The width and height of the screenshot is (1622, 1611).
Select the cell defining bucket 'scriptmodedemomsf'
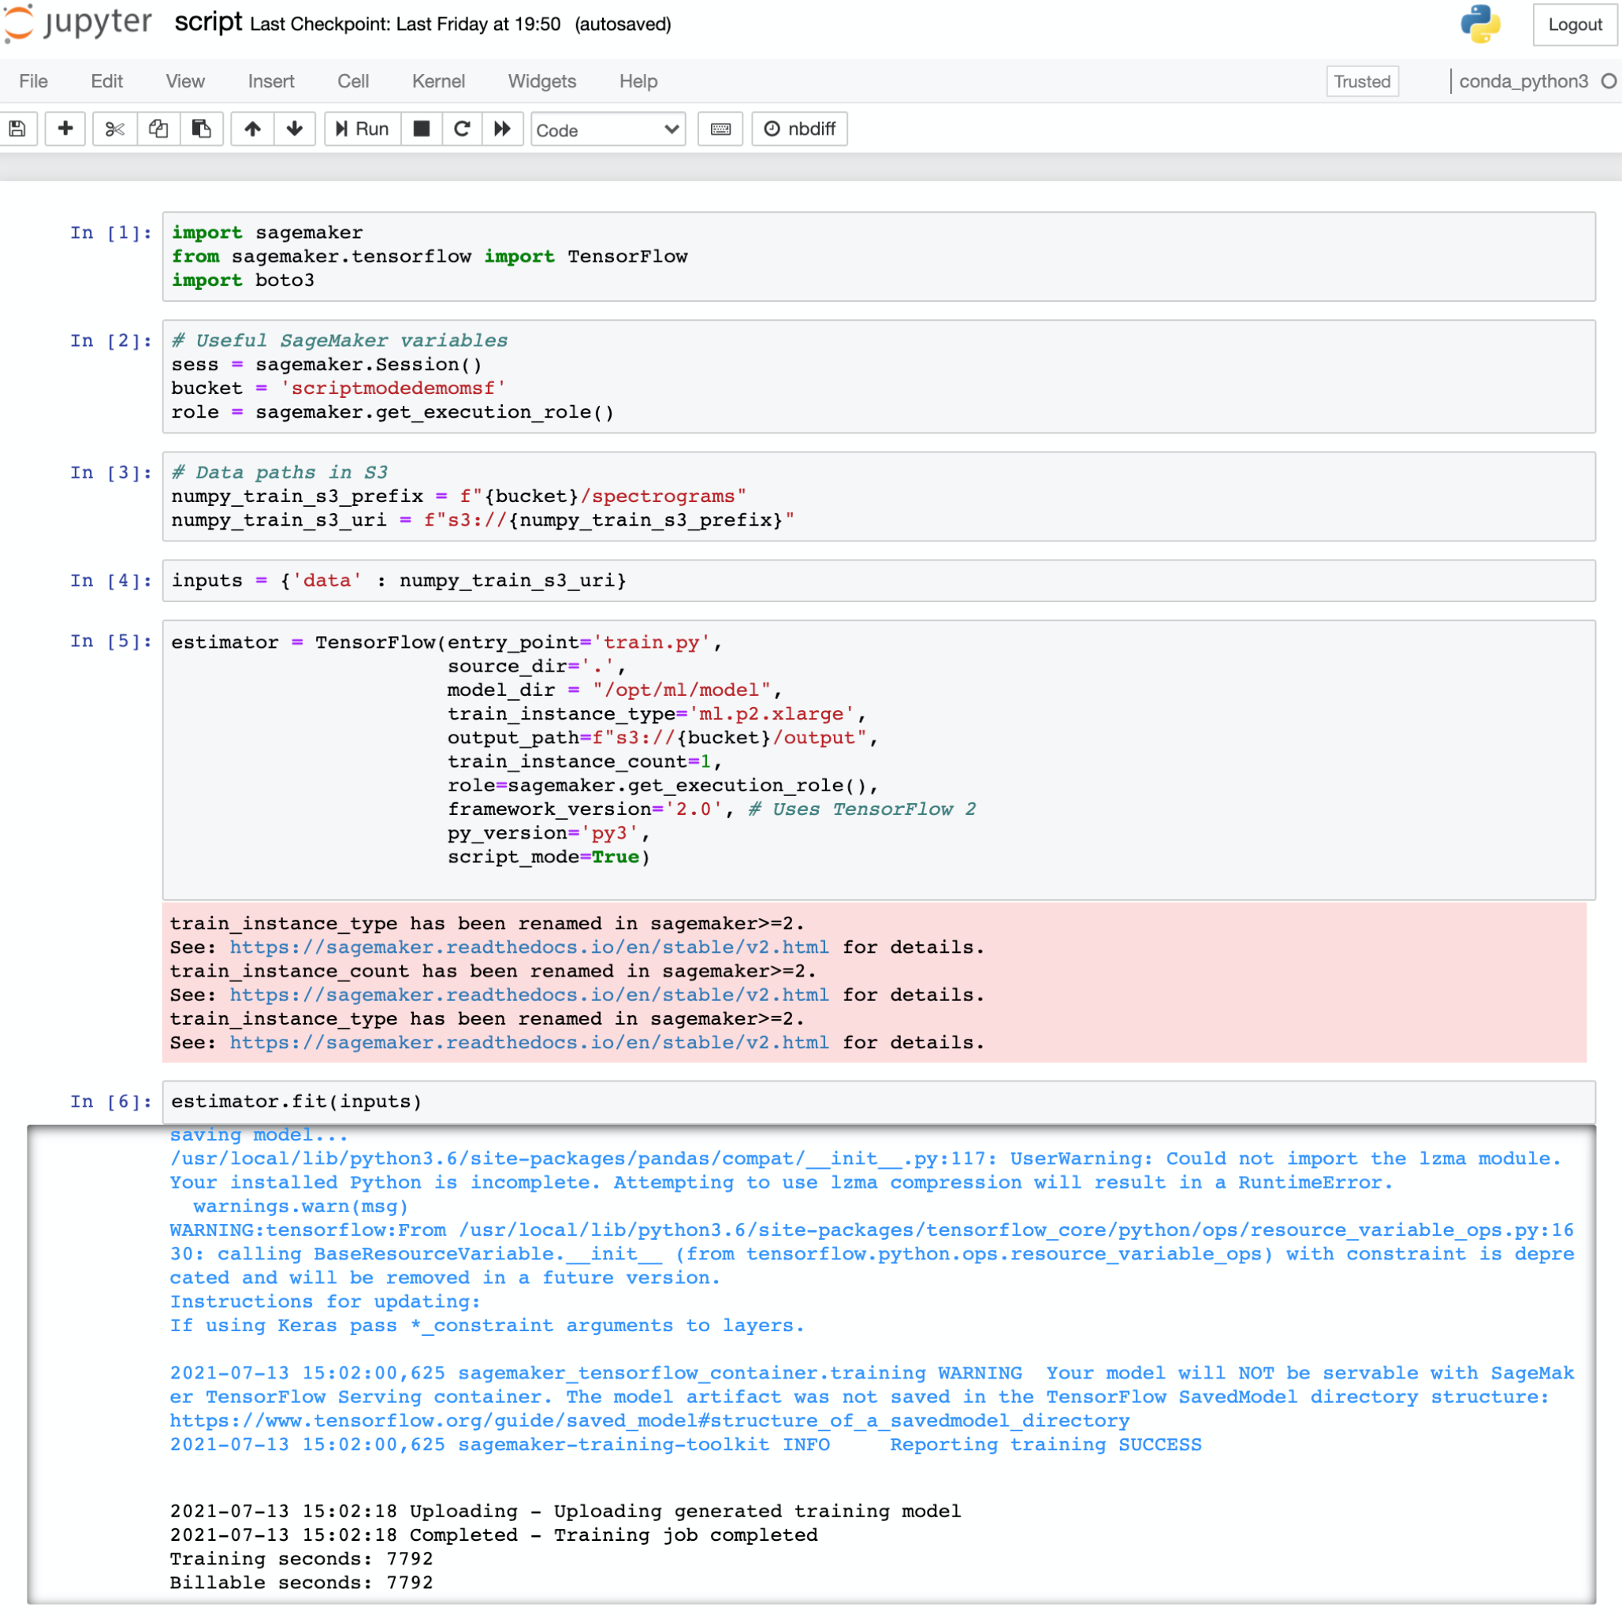[878, 376]
